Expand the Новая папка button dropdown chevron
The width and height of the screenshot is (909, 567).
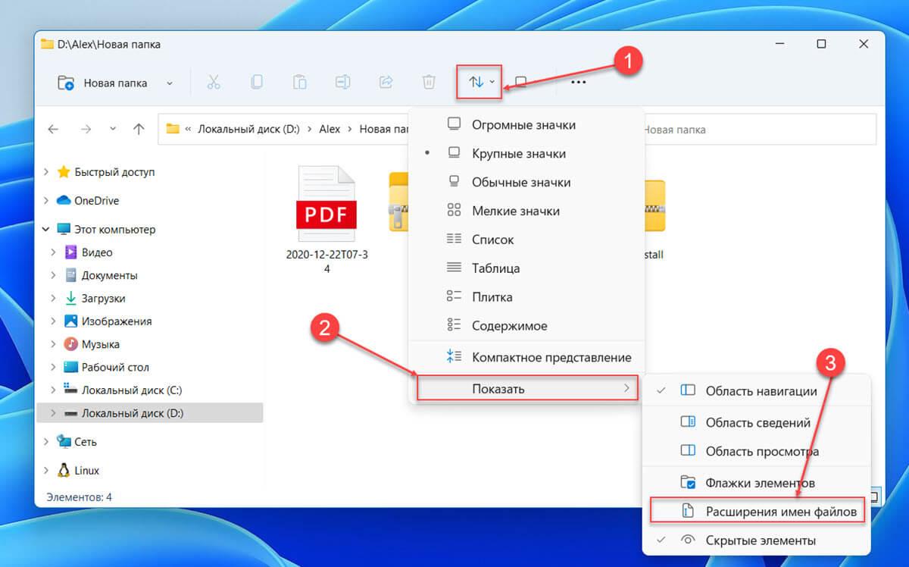click(169, 83)
